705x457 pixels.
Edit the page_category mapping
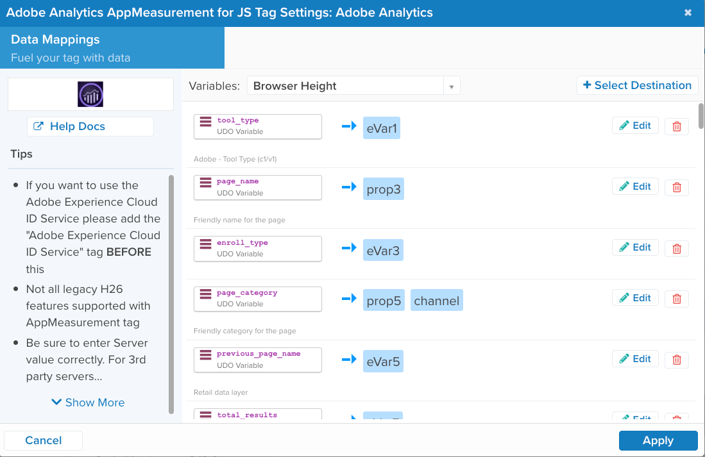pos(635,298)
